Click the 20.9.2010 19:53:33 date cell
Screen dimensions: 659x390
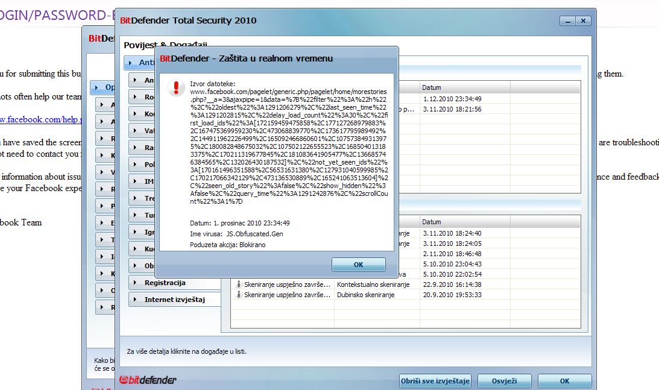(x=452, y=295)
